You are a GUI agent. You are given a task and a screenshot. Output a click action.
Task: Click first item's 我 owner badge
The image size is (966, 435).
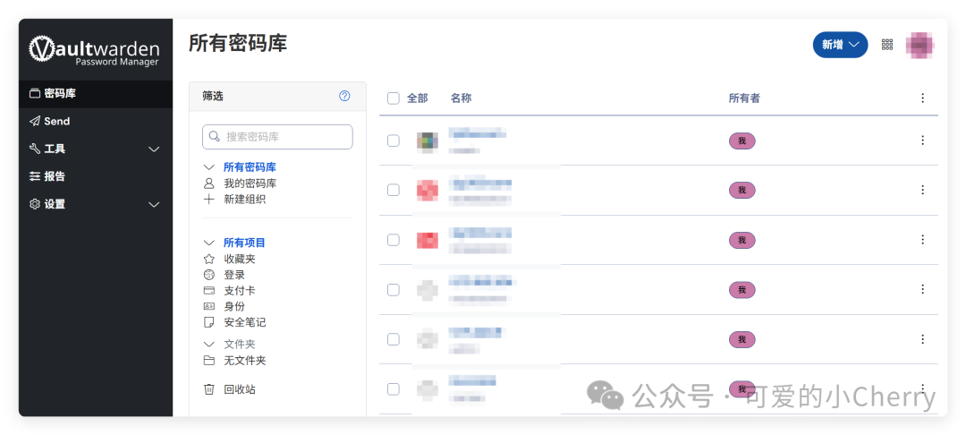[x=741, y=141]
